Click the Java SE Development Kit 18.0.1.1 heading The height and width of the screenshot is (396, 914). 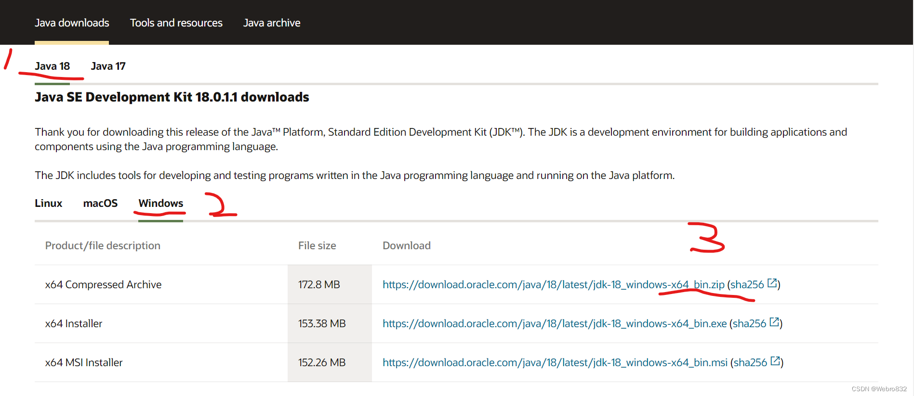coord(172,97)
